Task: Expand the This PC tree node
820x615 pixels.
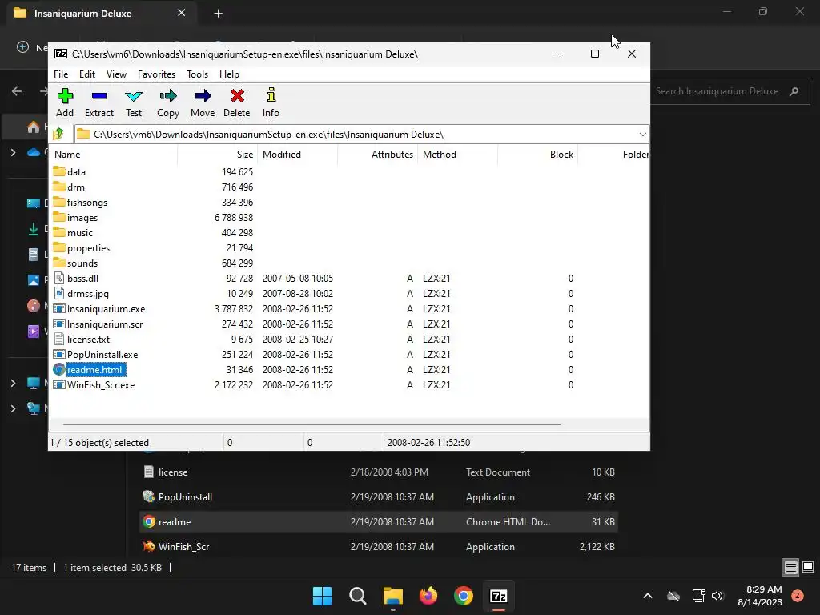Action: click(13, 384)
